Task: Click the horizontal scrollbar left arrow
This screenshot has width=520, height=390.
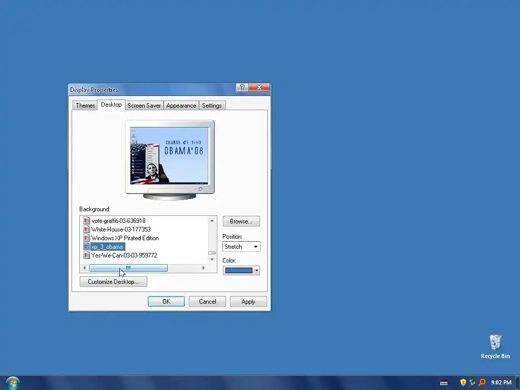Action: [85, 268]
